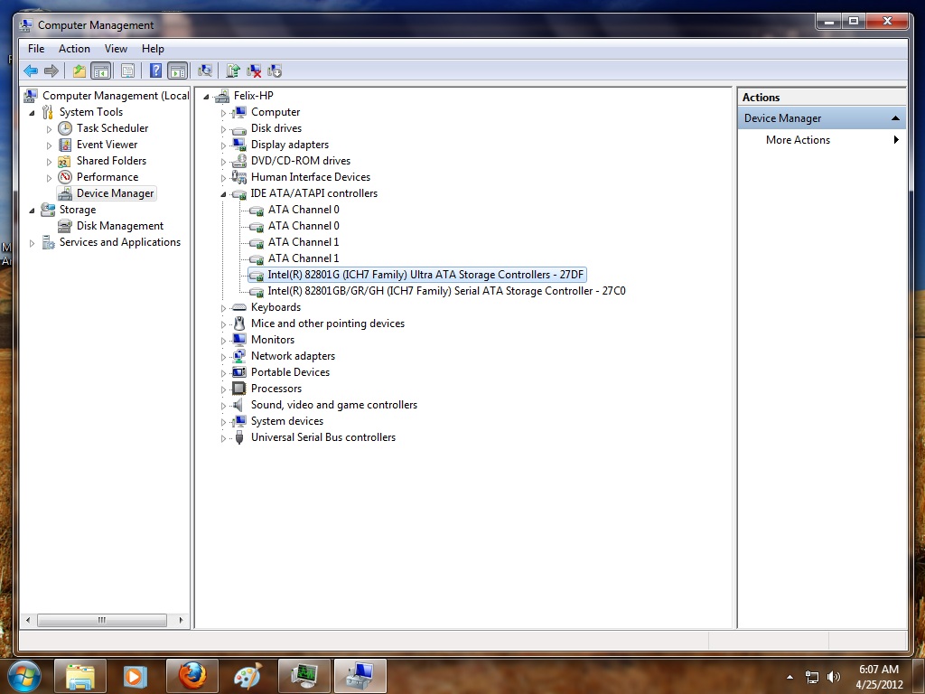Show hidden tray icons arrow
This screenshot has width=925, height=694.
[x=790, y=677]
